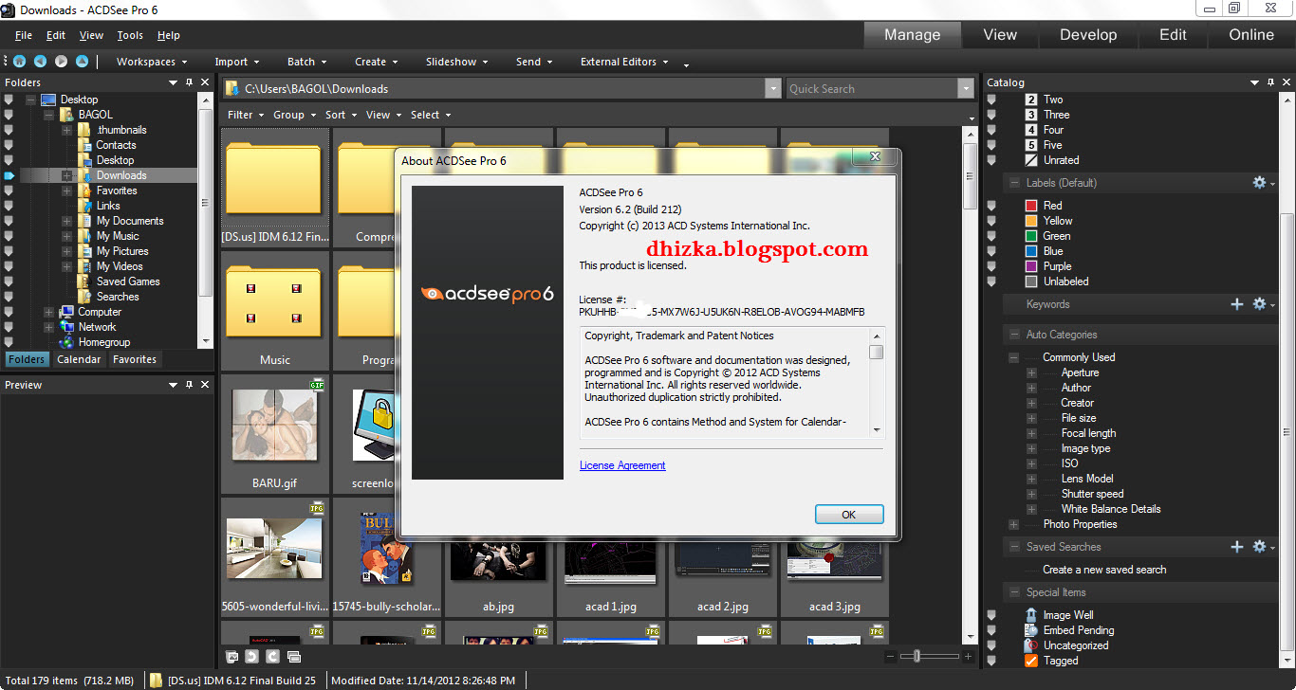Viewport: 1296px width, 690px height.
Task: Switch to the Calendar tab in Folders pane
Action: (79, 359)
